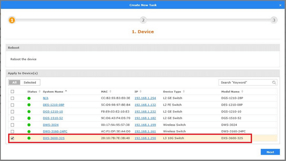The height and width of the screenshot is (161, 286).
Task: Sort devices by IP column arrows
Action: pos(140,91)
